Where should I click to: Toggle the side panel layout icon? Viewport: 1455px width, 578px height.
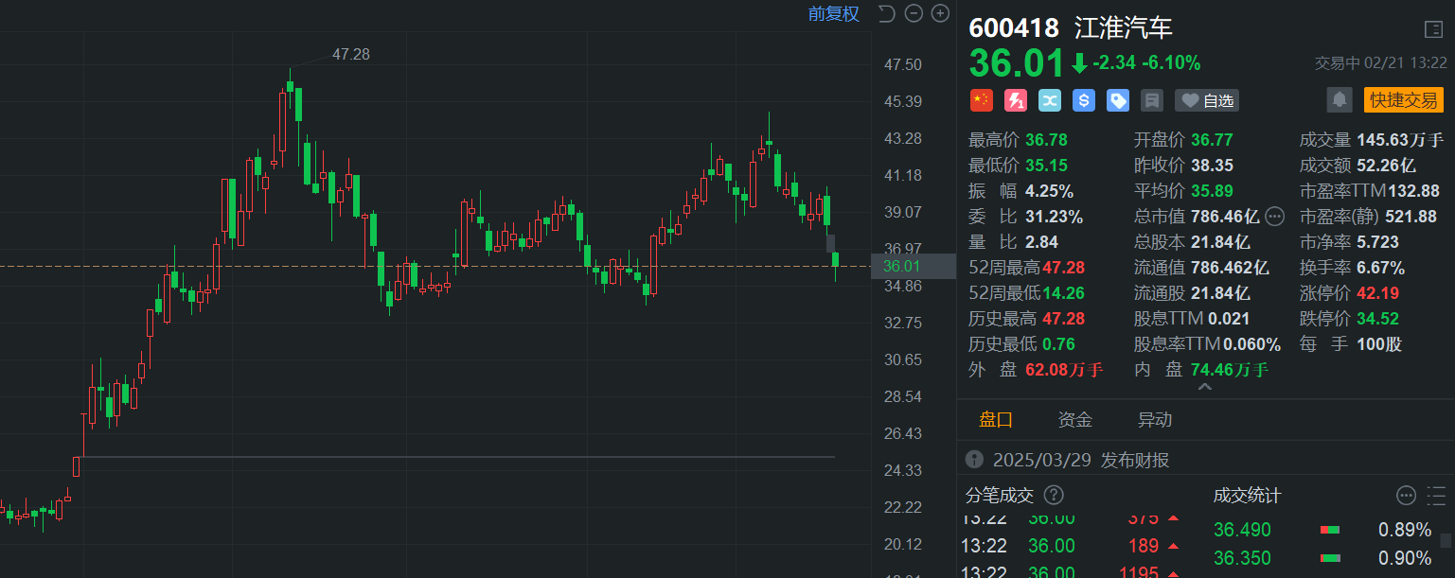click(1433, 28)
